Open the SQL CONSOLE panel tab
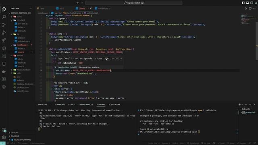258x145 pixels. (114, 105)
